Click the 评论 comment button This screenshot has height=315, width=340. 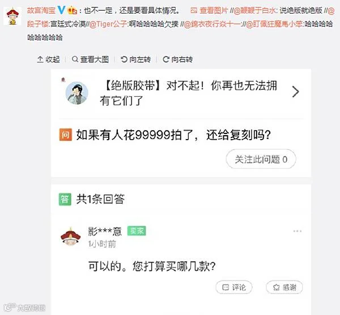(x=234, y=287)
